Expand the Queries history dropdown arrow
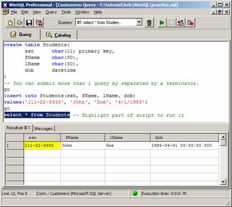This screenshot has height=207, width=232. pos(139,22)
